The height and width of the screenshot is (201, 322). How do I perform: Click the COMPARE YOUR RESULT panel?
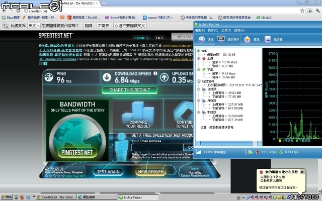pyautogui.click(x=138, y=115)
